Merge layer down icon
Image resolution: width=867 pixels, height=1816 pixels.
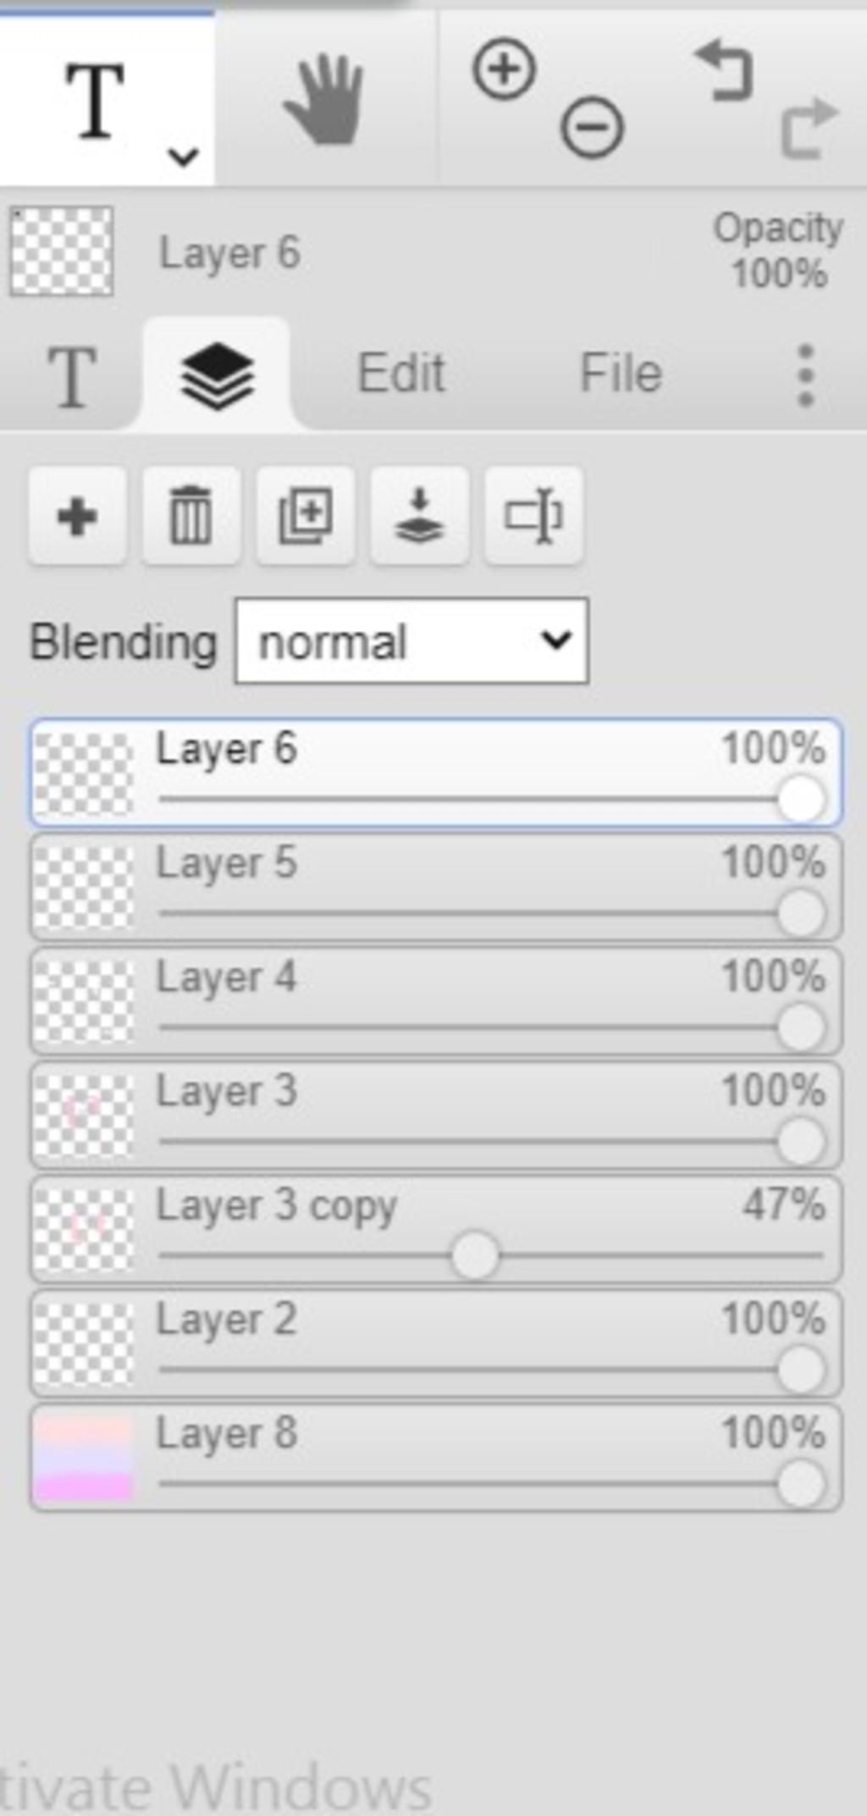tap(419, 516)
